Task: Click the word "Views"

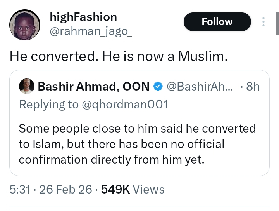Action: 148,189
